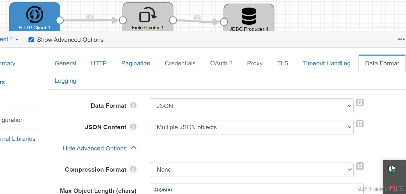
Task: Switch to the HTTP tab
Action: click(99, 63)
